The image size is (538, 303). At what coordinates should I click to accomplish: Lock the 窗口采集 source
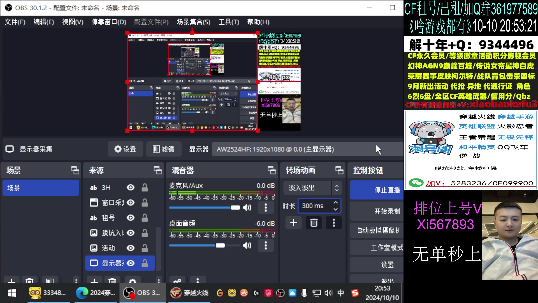[145, 203]
